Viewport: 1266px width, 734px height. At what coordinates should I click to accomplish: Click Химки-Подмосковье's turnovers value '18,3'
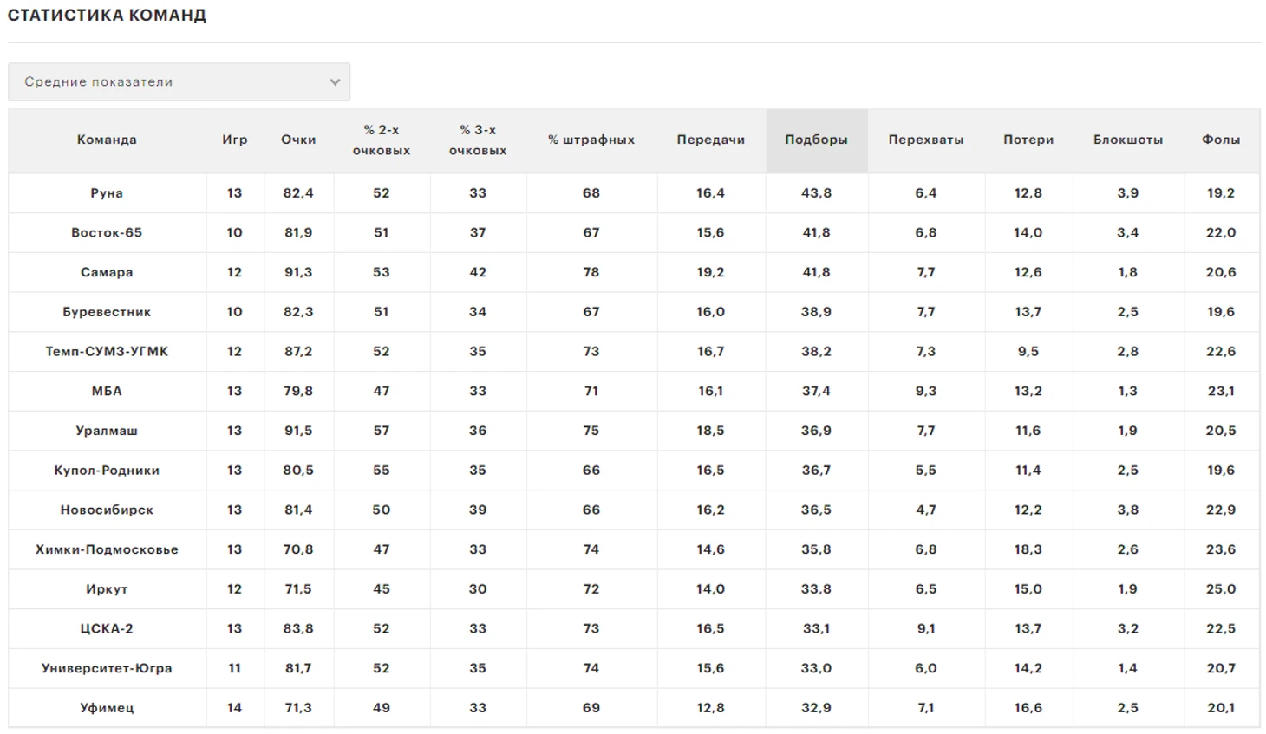(x=1028, y=549)
